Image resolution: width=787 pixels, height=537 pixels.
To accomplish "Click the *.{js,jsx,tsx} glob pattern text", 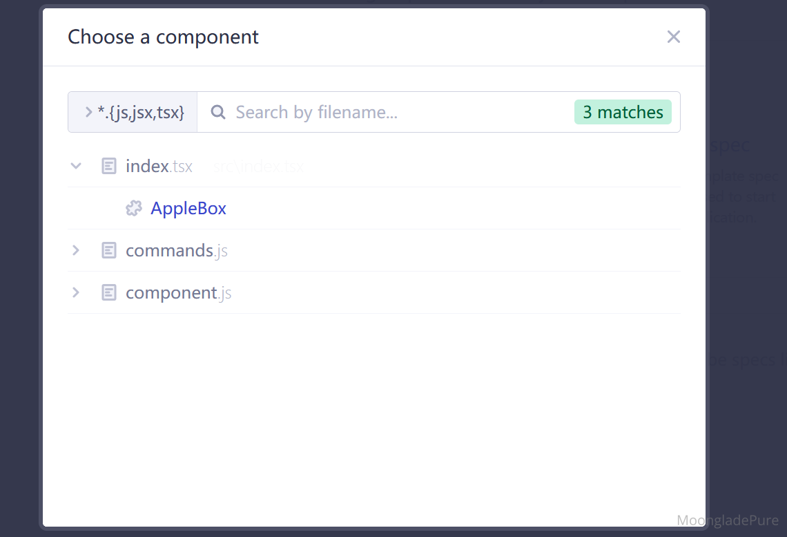I will [141, 112].
